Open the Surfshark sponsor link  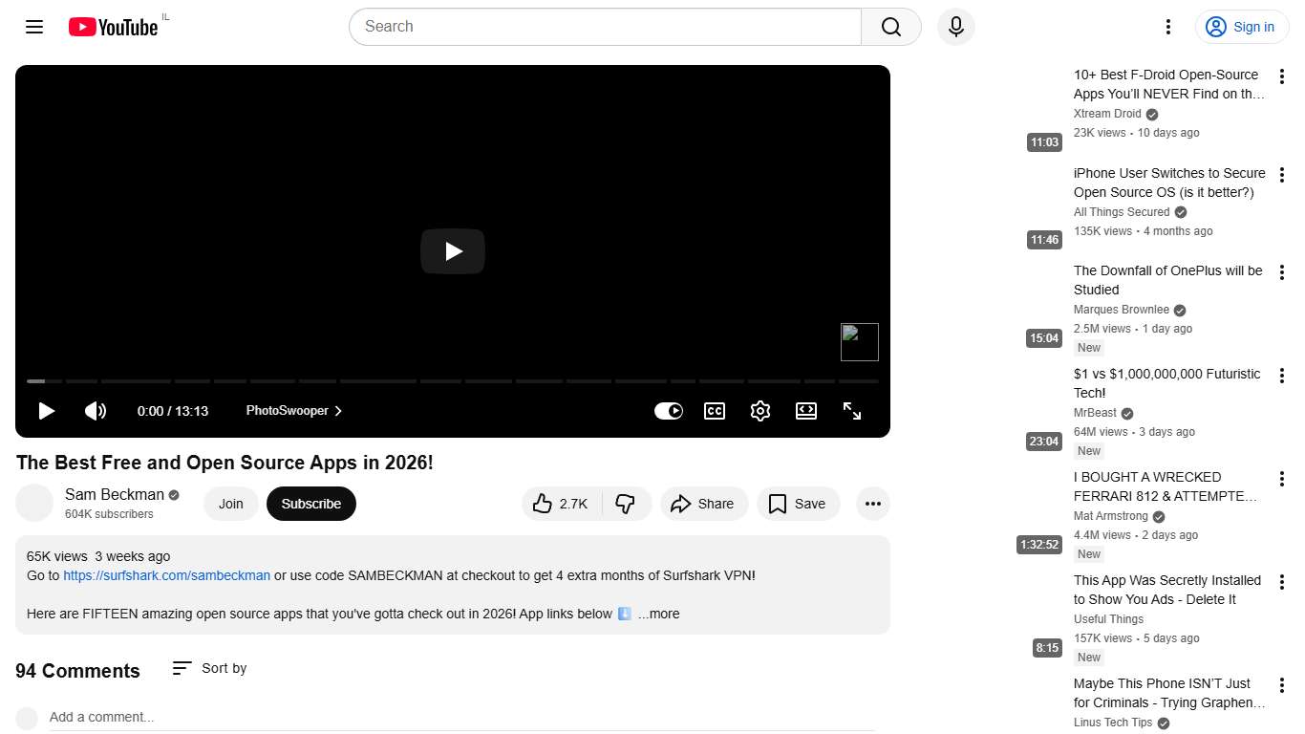[166, 575]
